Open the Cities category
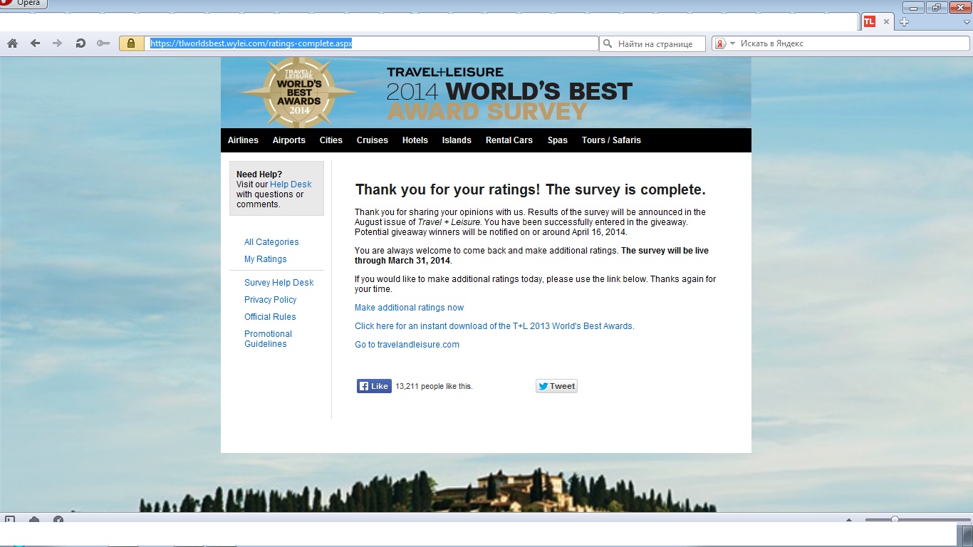973x547 pixels. [x=331, y=140]
